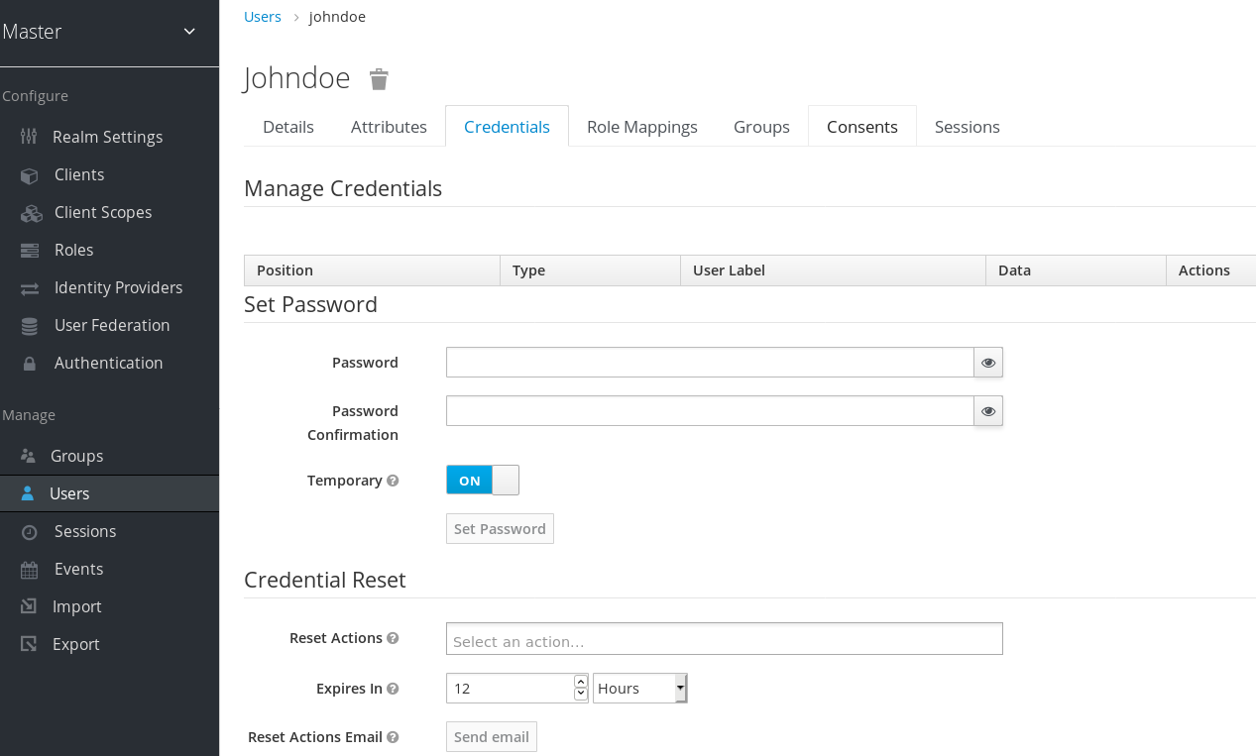
Task: Show the Password Confirmation field contents
Action: tap(988, 411)
